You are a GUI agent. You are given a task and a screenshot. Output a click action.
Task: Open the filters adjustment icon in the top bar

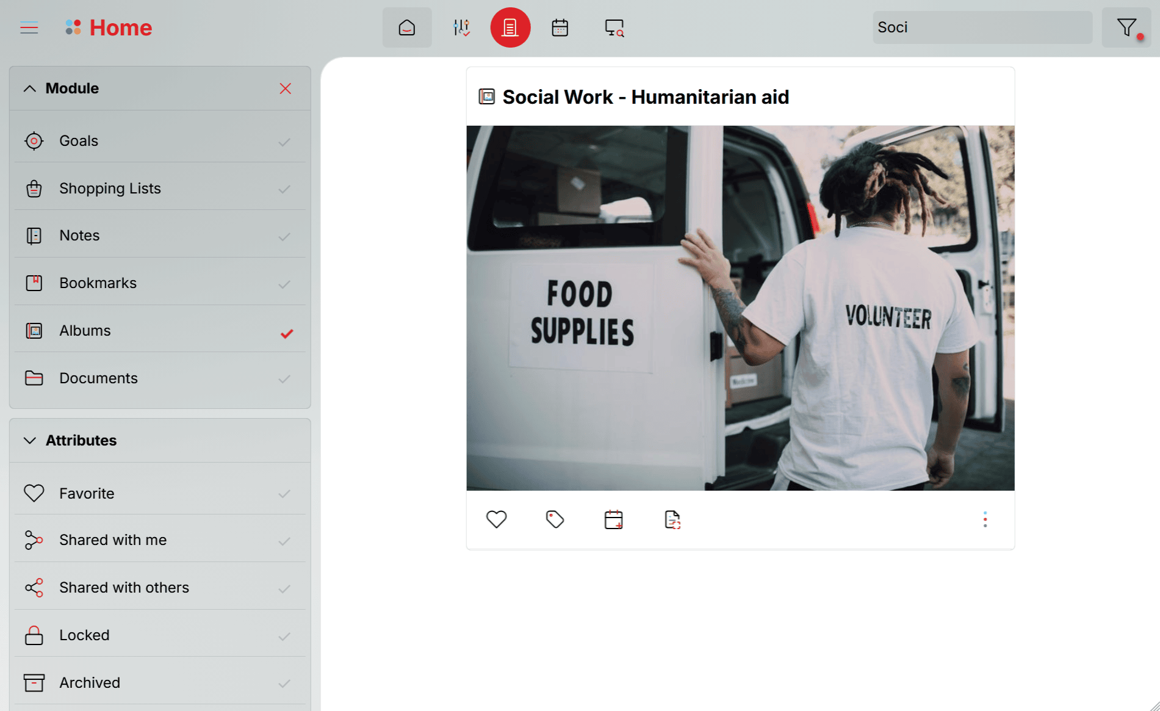[x=461, y=27]
